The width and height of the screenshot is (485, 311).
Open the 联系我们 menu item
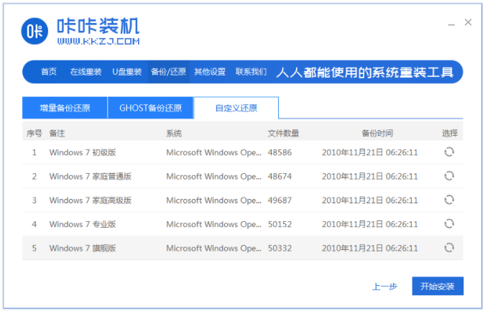pyautogui.click(x=251, y=72)
